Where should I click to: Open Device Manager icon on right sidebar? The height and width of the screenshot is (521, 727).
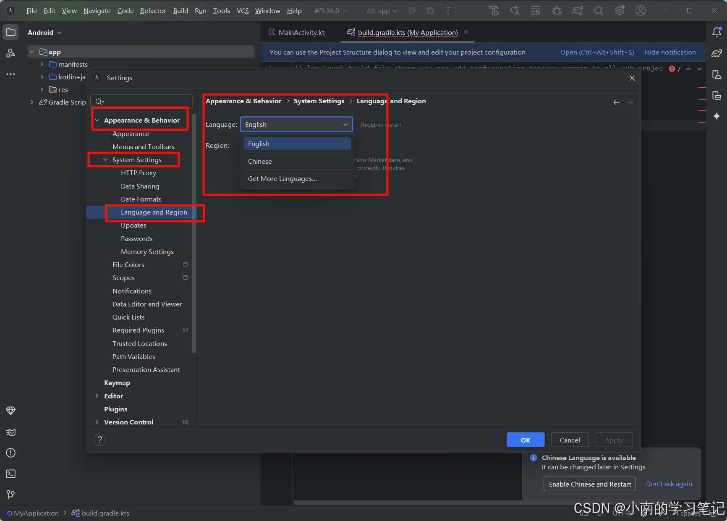(x=717, y=74)
